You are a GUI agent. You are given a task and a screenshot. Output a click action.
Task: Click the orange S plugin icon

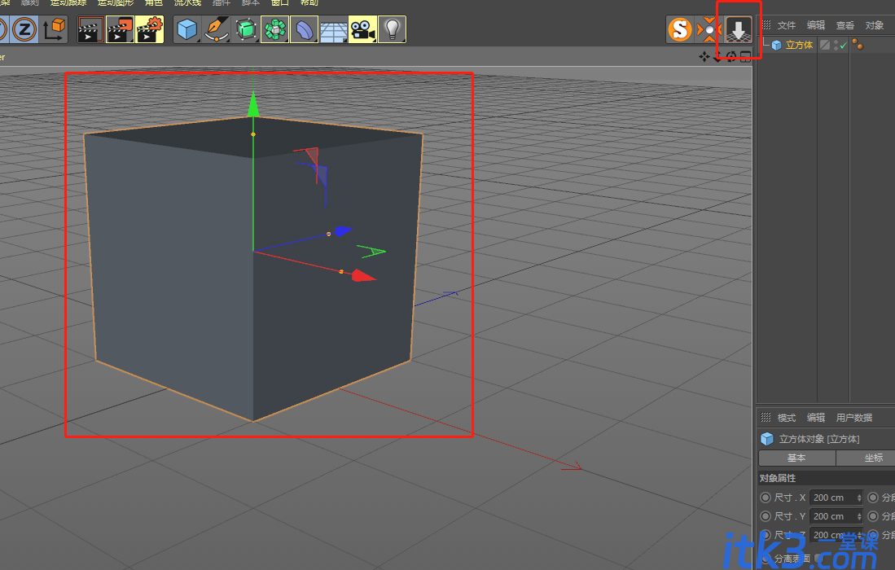pos(680,29)
